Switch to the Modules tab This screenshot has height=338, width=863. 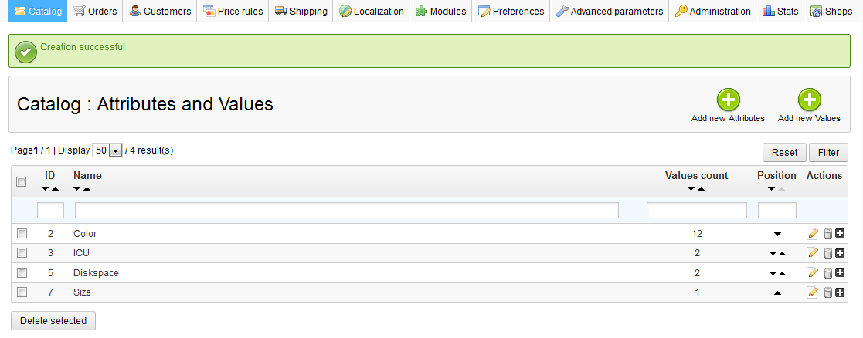point(440,12)
